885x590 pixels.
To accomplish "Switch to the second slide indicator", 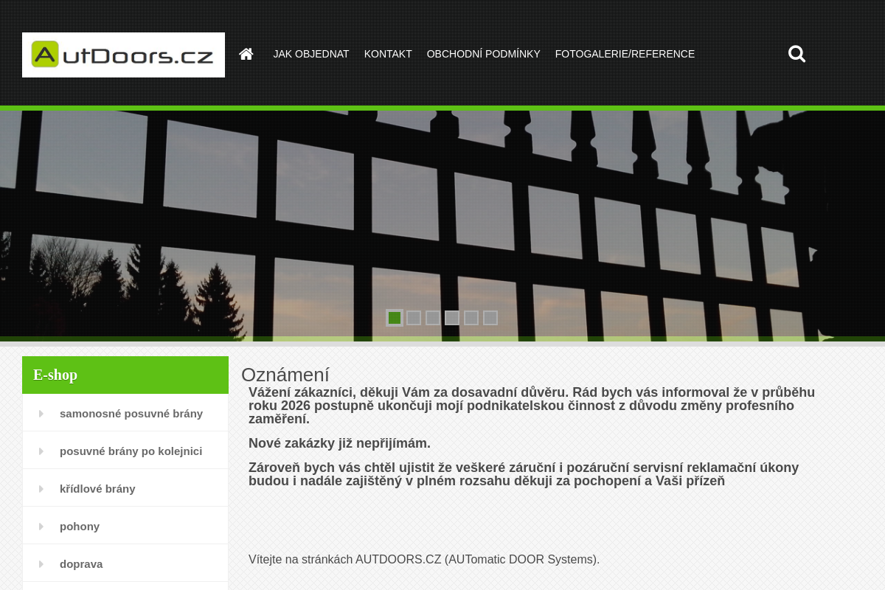I will [414, 318].
